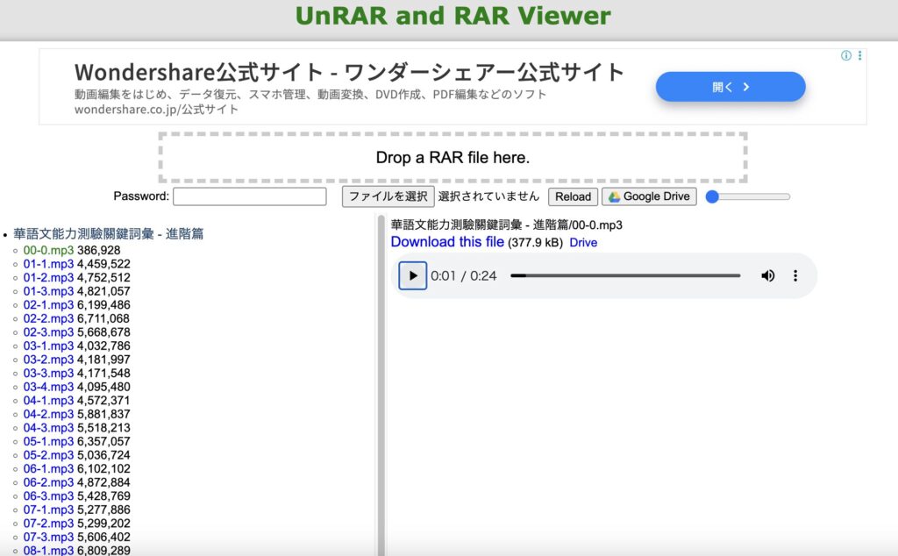Mute the audio player volume
Image resolution: width=898 pixels, height=556 pixels.
point(767,275)
